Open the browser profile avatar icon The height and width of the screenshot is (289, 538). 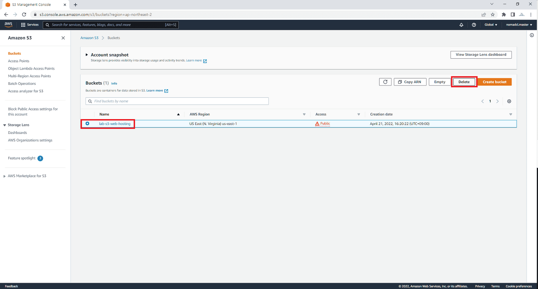coord(522,14)
